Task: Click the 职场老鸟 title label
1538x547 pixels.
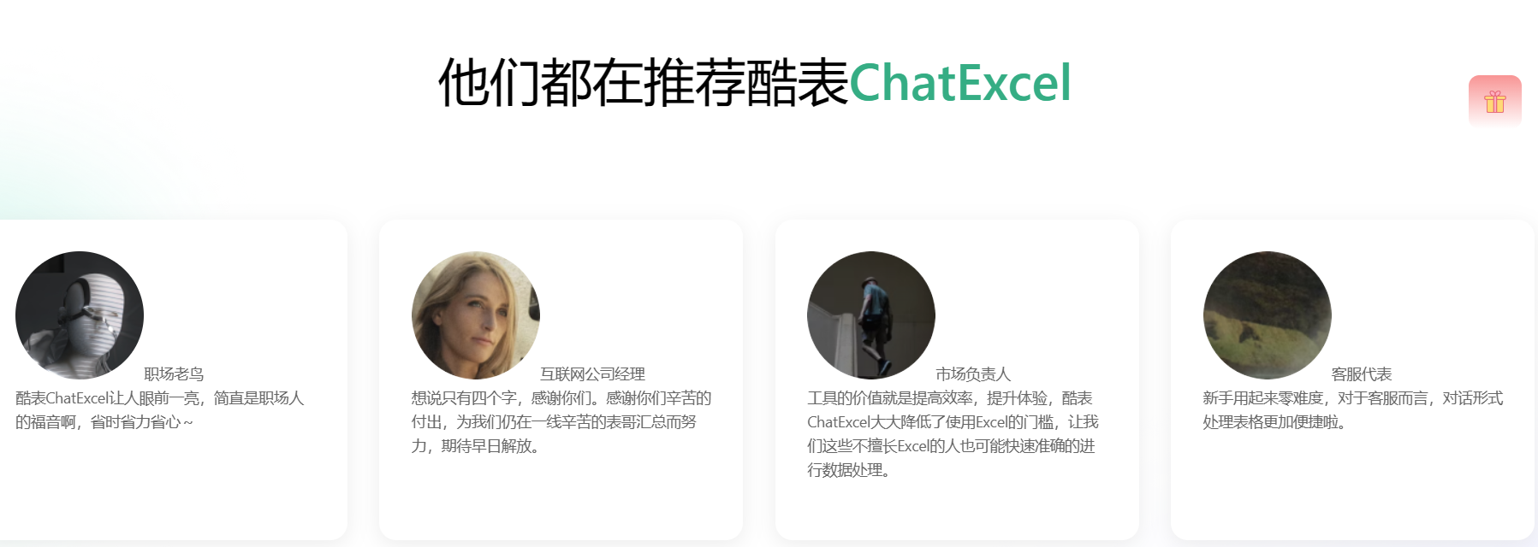Action: pos(174,374)
